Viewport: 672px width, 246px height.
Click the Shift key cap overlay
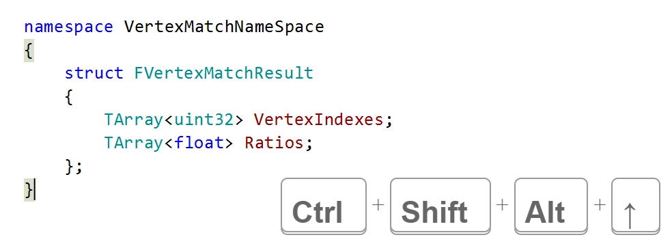tap(440, 206)
